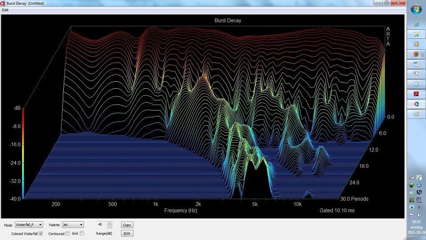The width and height of the screenshot is (426, 240).
Task: Click the 5k frequency axis tick label
Action: [x=255, y=204]
